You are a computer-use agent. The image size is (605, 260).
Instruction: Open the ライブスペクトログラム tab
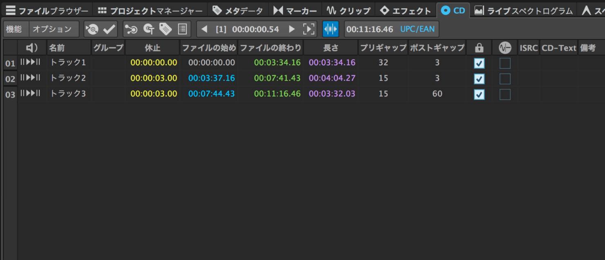(523, 10)
